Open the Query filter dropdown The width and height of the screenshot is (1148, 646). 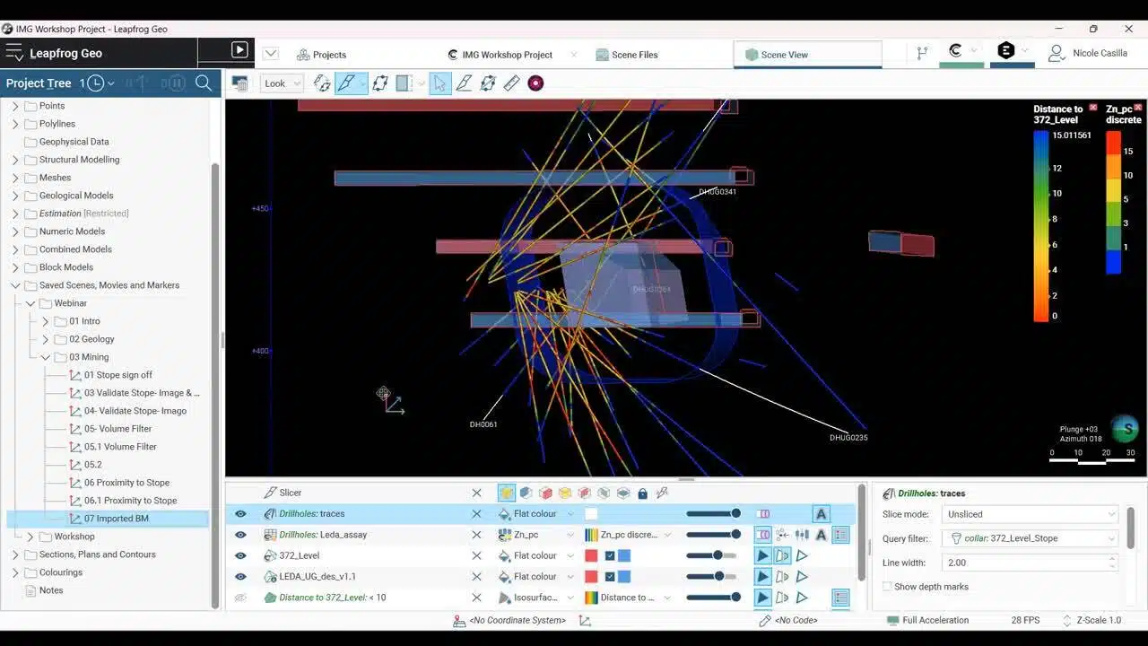click(x=1030, y=538)
